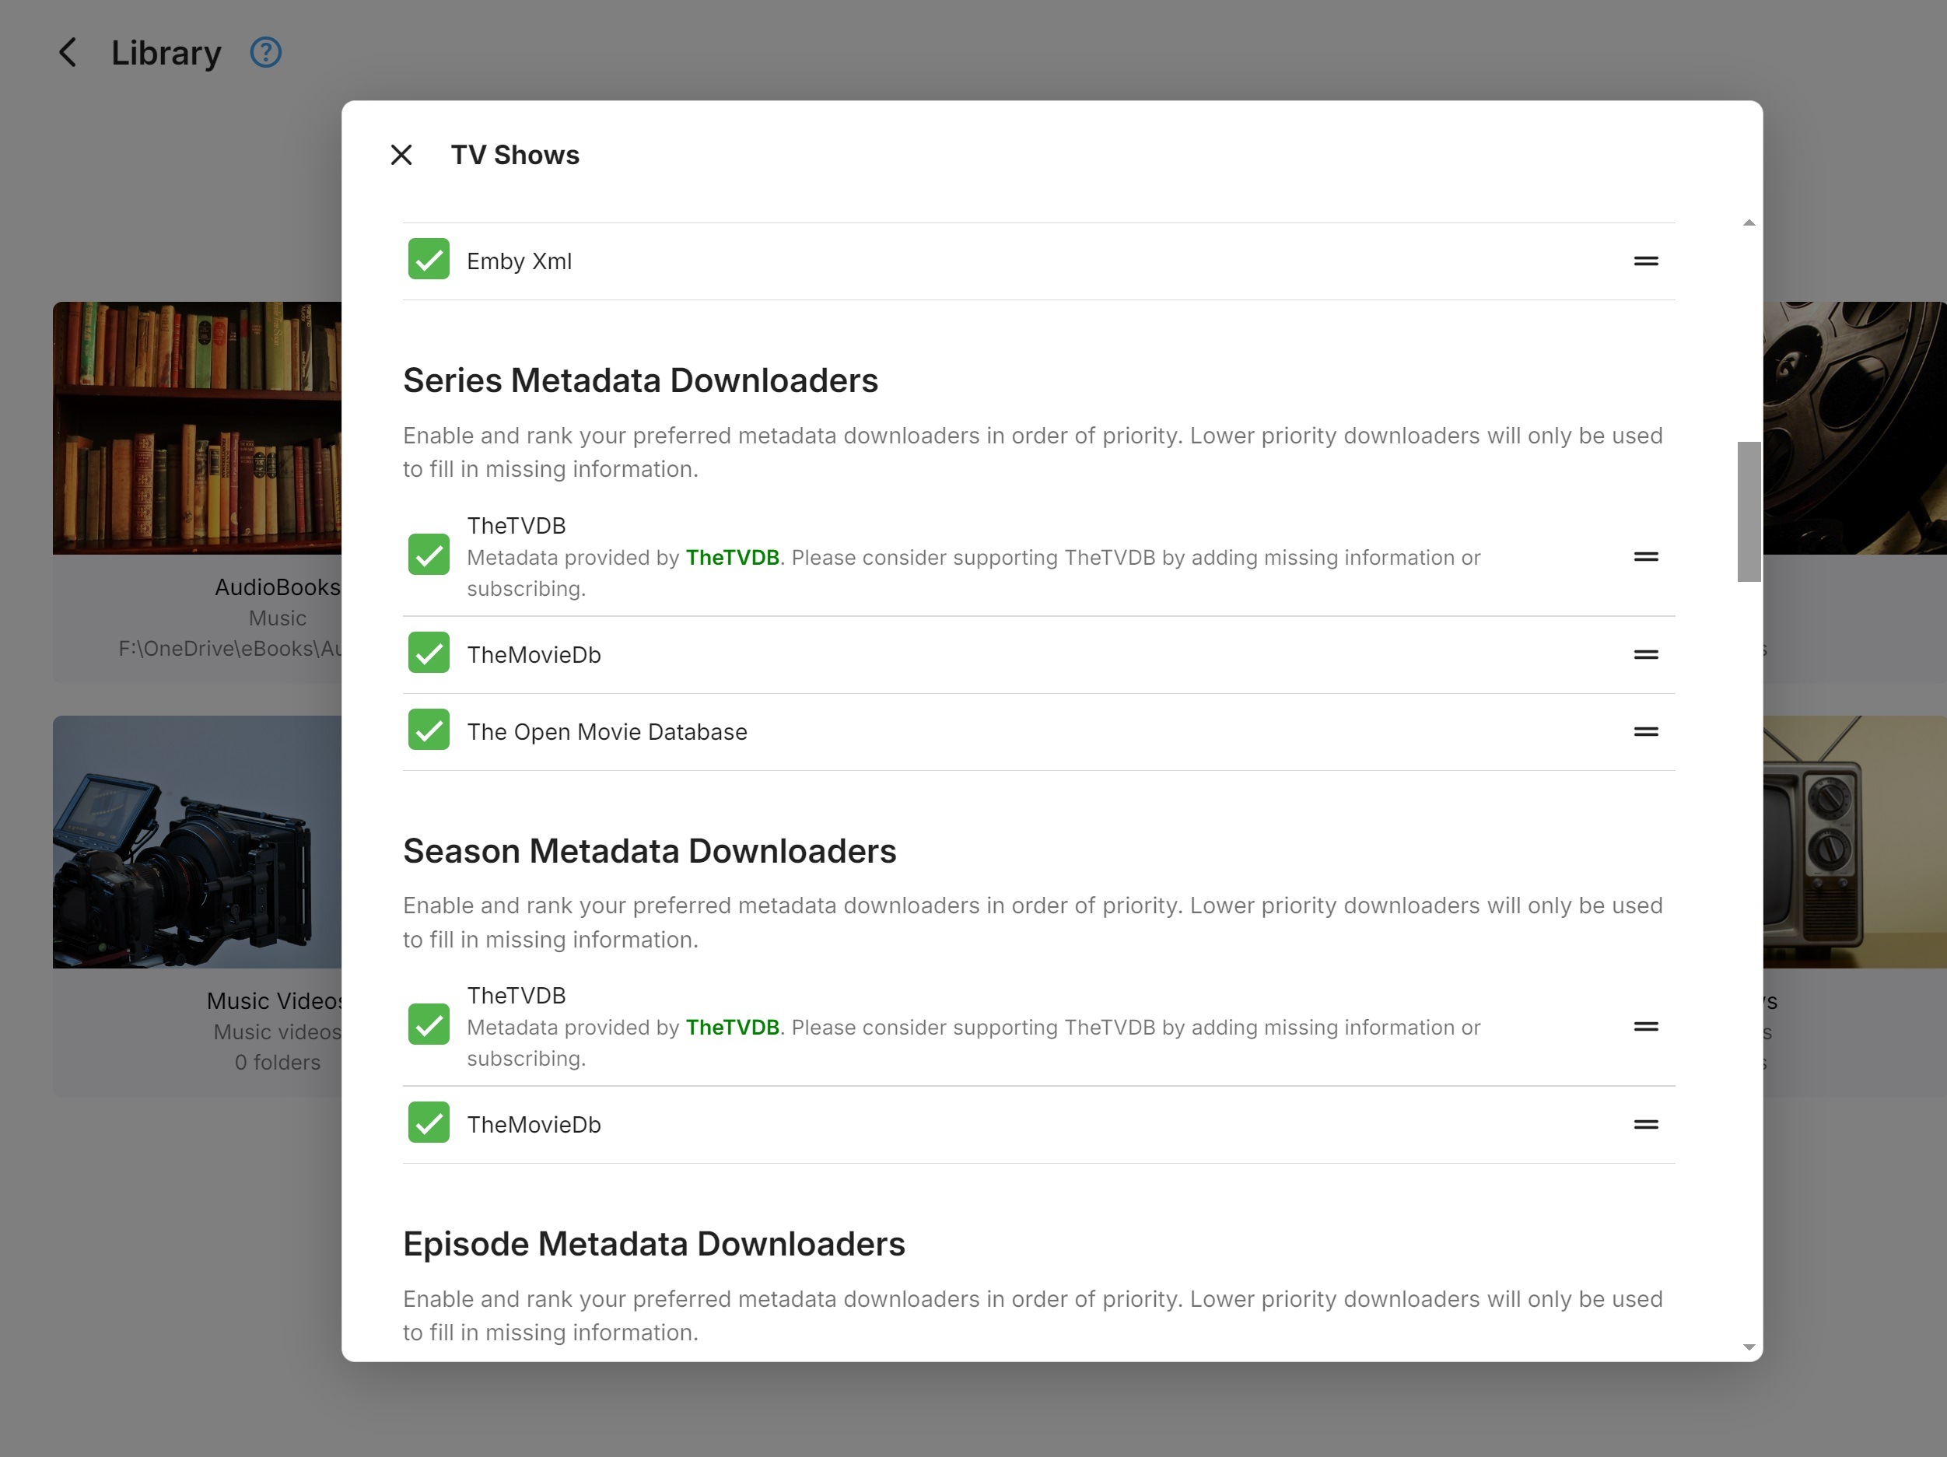Click Series TheMovieDb reorder handle
This screenshot has width=1947, height=1457.
pyautogui.click(x=1645, y=655)
